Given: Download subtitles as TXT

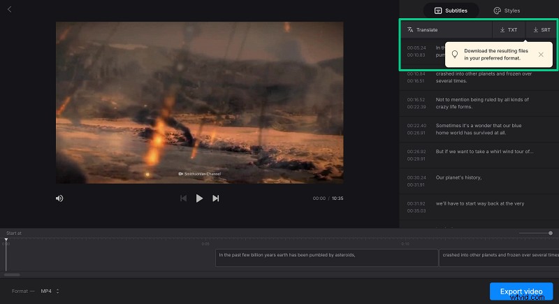Looking at the screenshot, I should point(509,30).
